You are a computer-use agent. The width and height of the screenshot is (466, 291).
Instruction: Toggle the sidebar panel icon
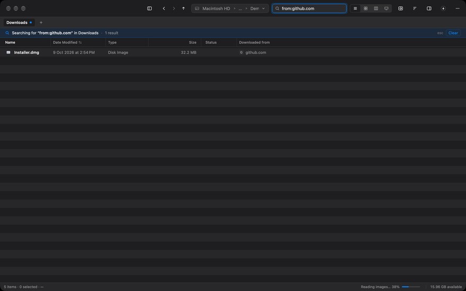pos(149,8)
